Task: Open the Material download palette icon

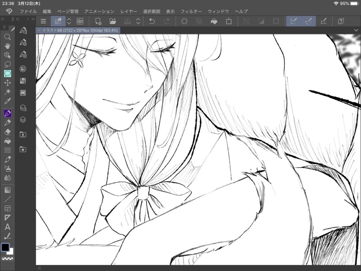Action: (x=23, y=134)
